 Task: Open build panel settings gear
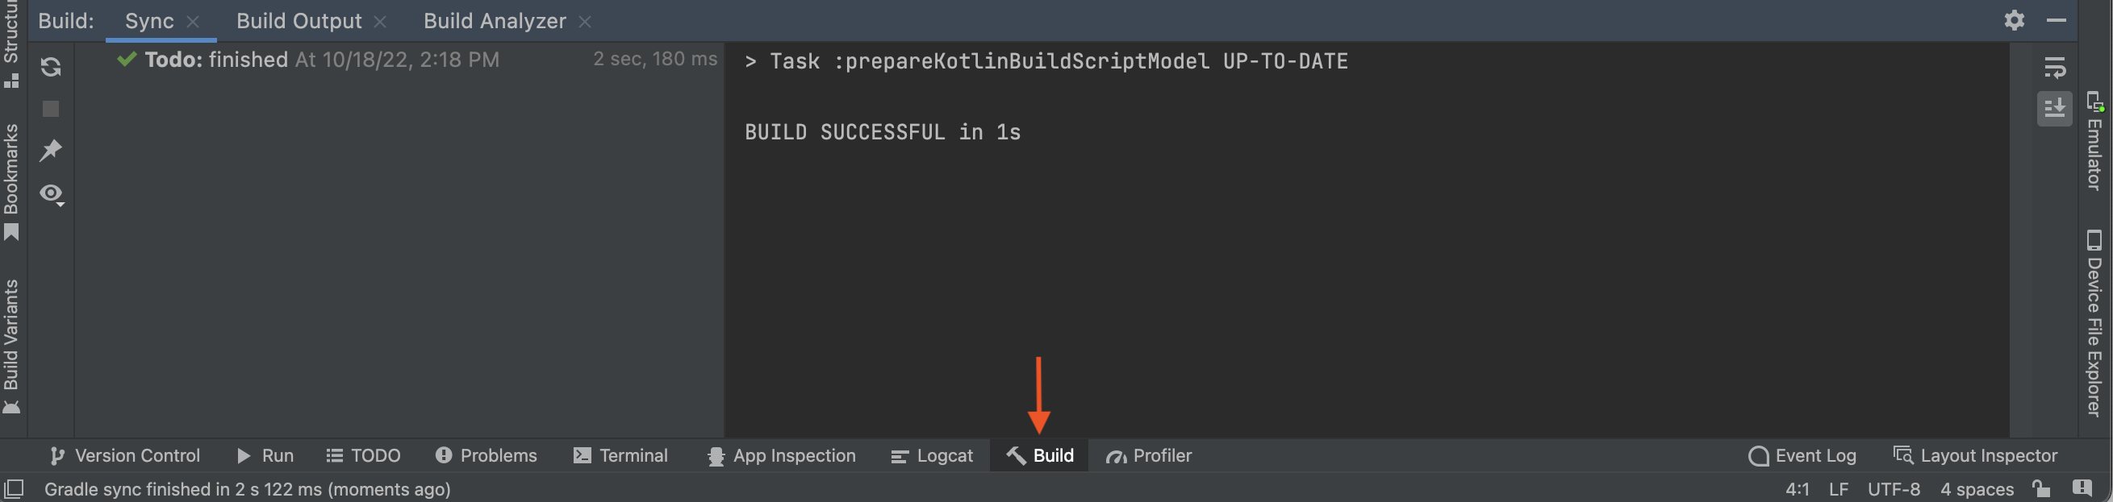(x=2015, y=19)
